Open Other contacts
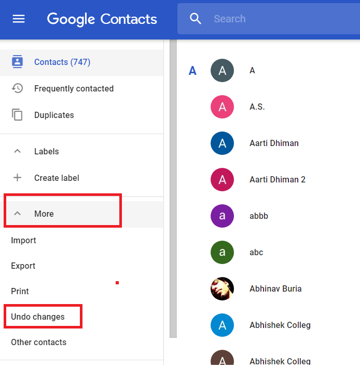Viewport: 360px width, 368px height. [39, 342]
